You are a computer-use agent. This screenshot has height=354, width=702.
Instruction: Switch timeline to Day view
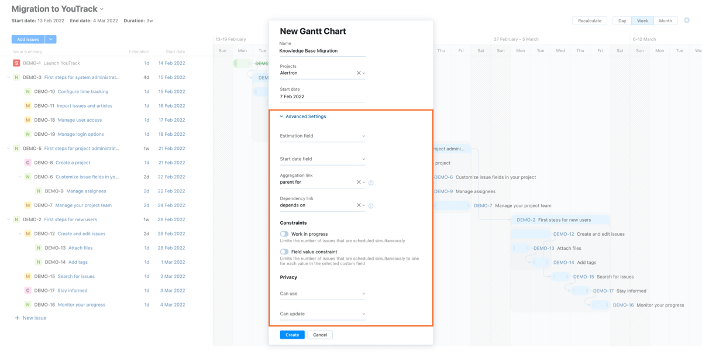point(621,20)
